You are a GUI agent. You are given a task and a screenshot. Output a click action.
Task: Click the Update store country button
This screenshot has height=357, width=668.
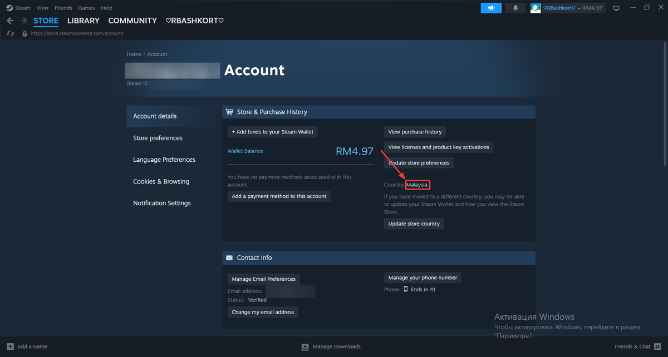click(x=414, y=224)
